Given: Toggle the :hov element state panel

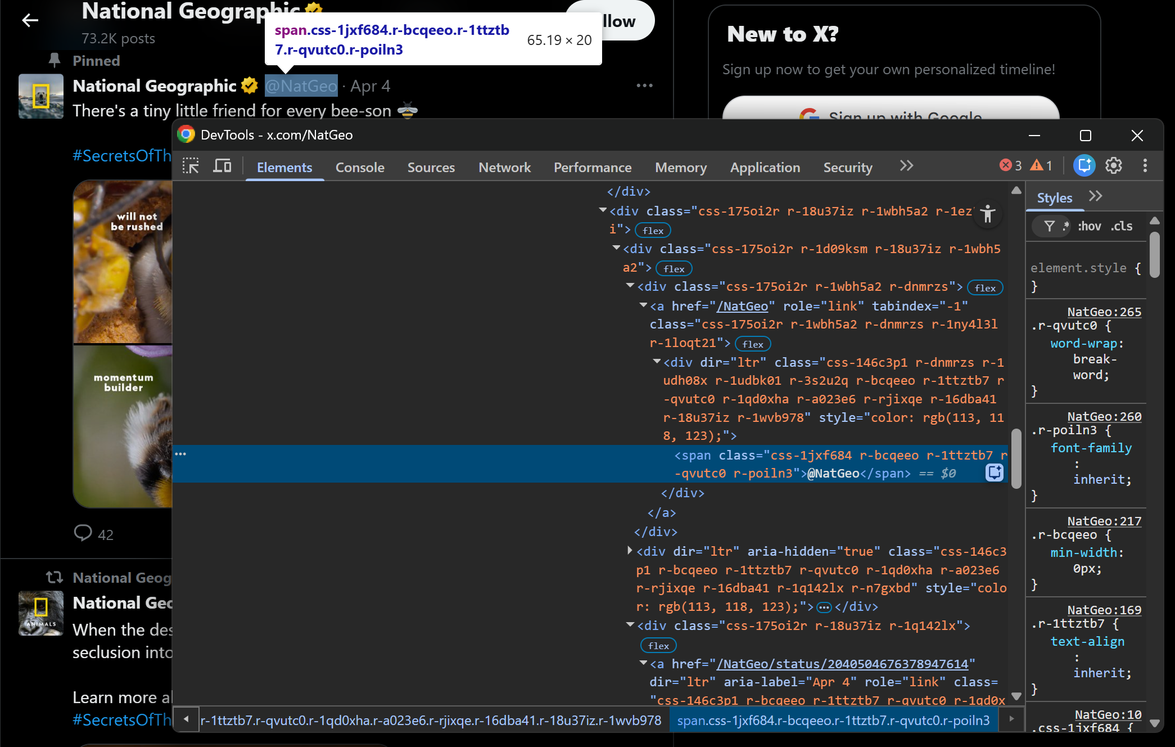Looking at the screenshot, I should 1089,226.
